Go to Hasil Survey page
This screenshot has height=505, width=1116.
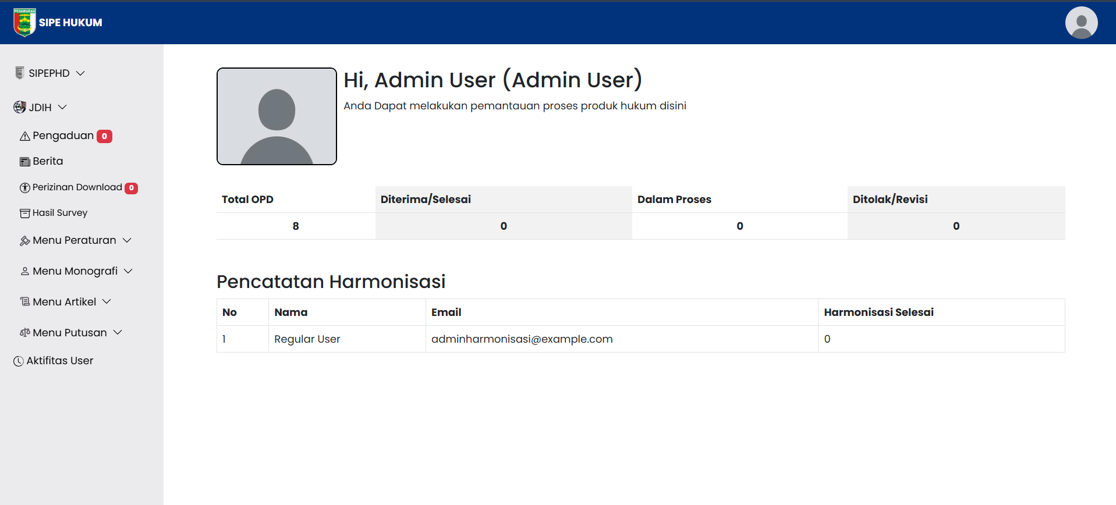pos(60,213)
